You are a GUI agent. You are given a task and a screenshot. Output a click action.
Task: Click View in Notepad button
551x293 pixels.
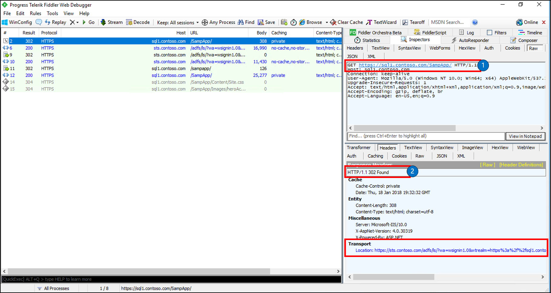coord(525,136)
